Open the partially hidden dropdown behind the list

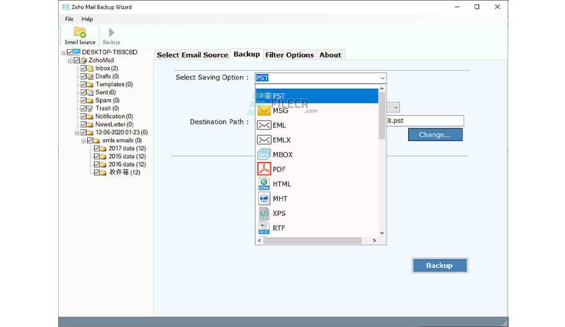395,107
